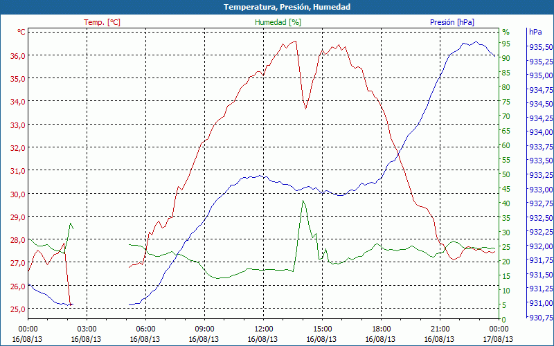Click the '35,0' temperature axis value
Image resolution: width=554 pixels, height=346 pixels.
coord(19,79)
